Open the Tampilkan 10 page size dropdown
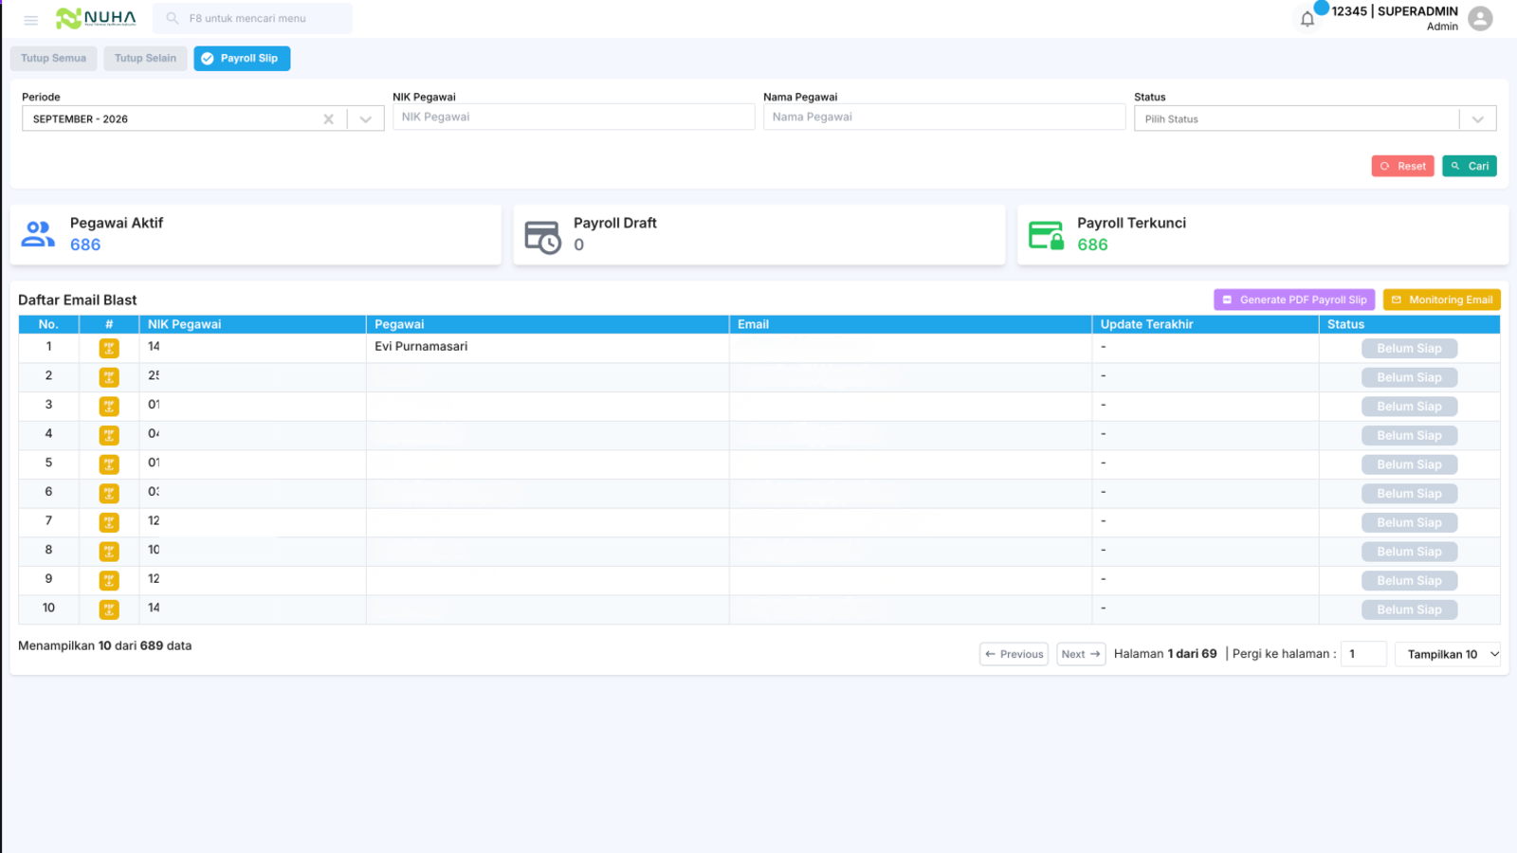 point(1447,654)
